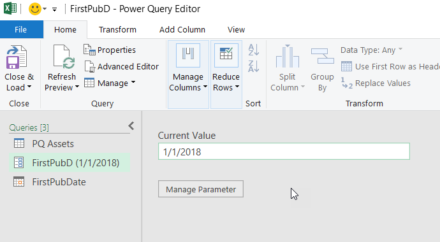The image size is (440, 242).
Task: Select the FirstPubDate query
Action: (70, 181)
